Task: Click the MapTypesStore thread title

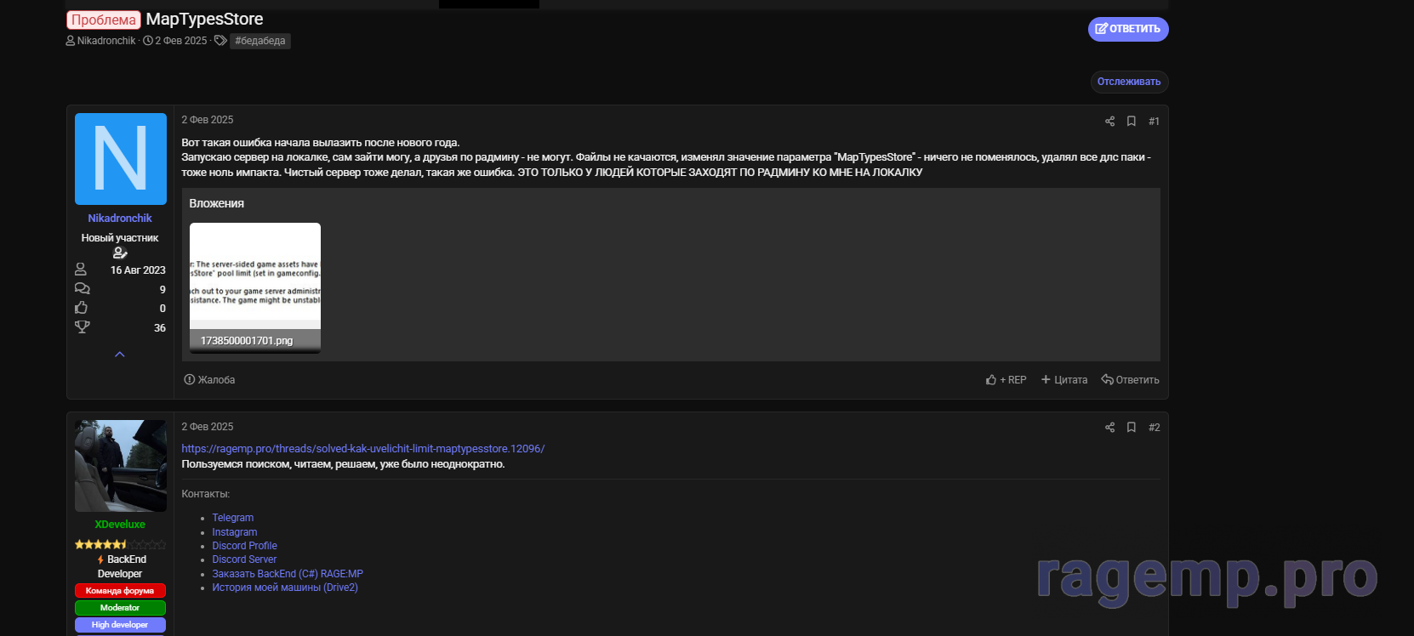Action: pyautogui.click(x=204, y=20)
